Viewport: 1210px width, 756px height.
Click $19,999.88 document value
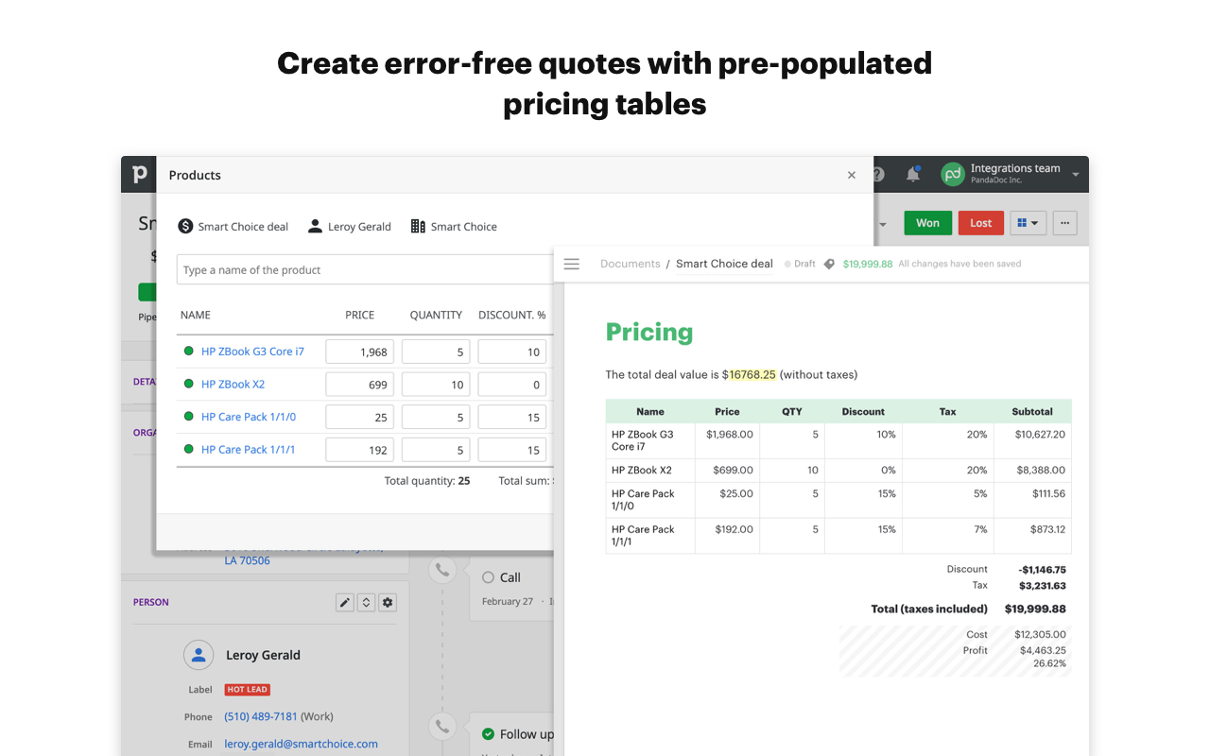868,264
